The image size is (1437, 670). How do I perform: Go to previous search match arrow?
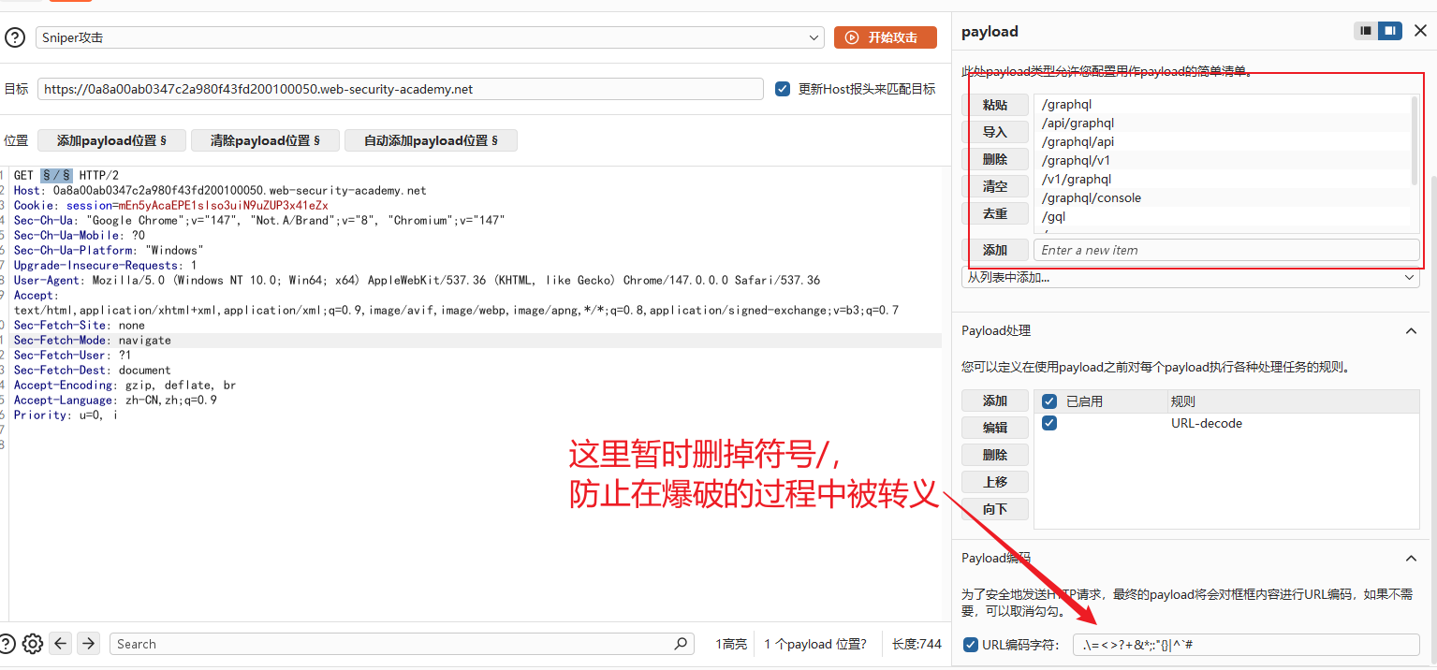61,643
